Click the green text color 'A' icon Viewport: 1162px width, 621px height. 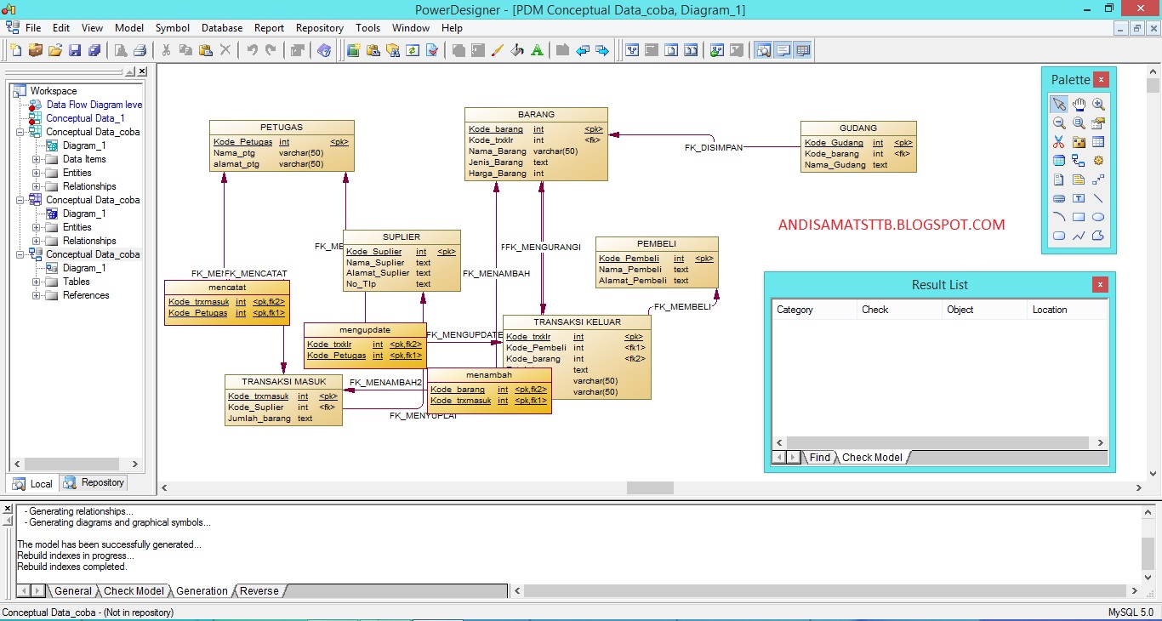point(537,50)
